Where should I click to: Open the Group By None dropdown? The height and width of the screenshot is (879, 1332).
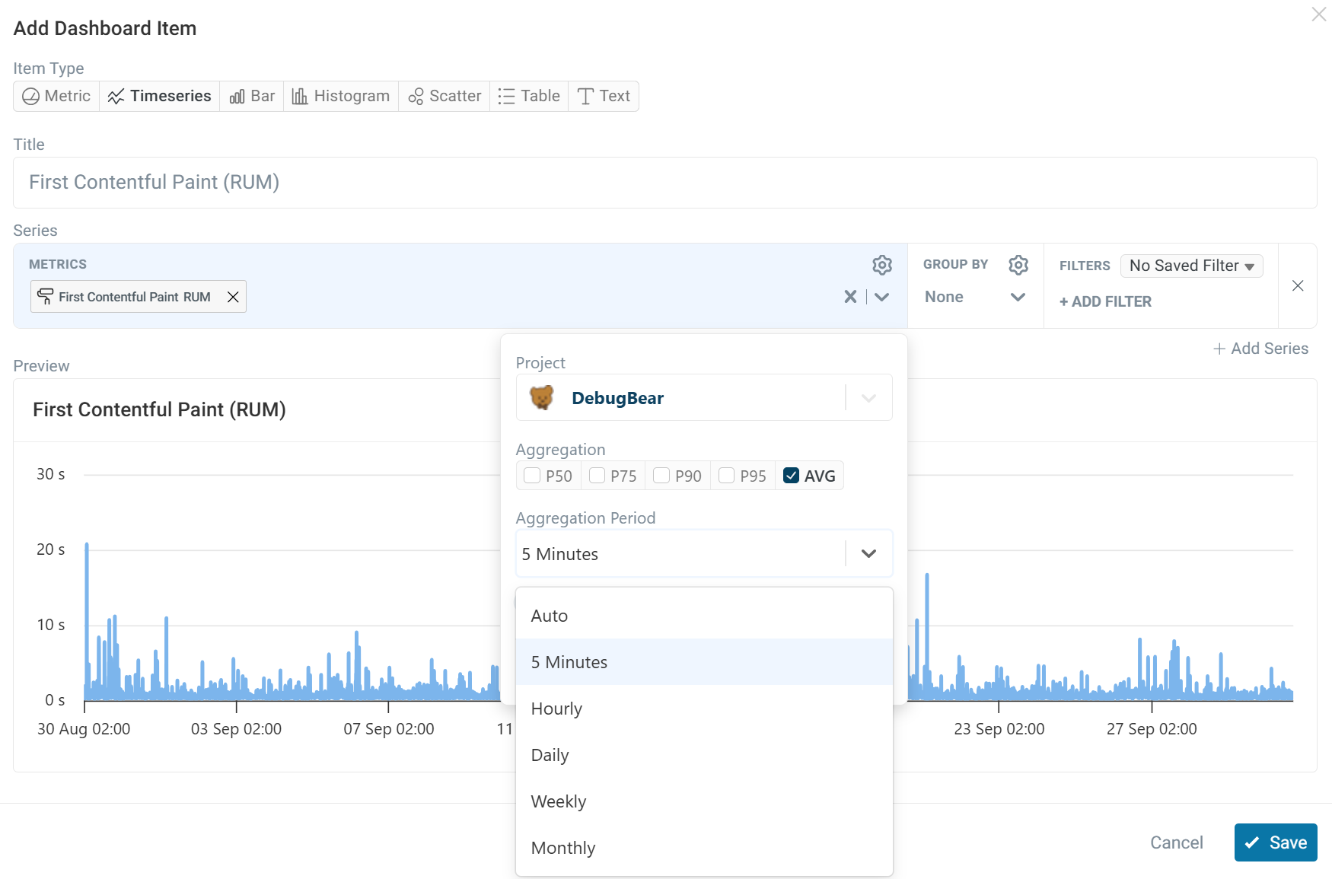975,297
